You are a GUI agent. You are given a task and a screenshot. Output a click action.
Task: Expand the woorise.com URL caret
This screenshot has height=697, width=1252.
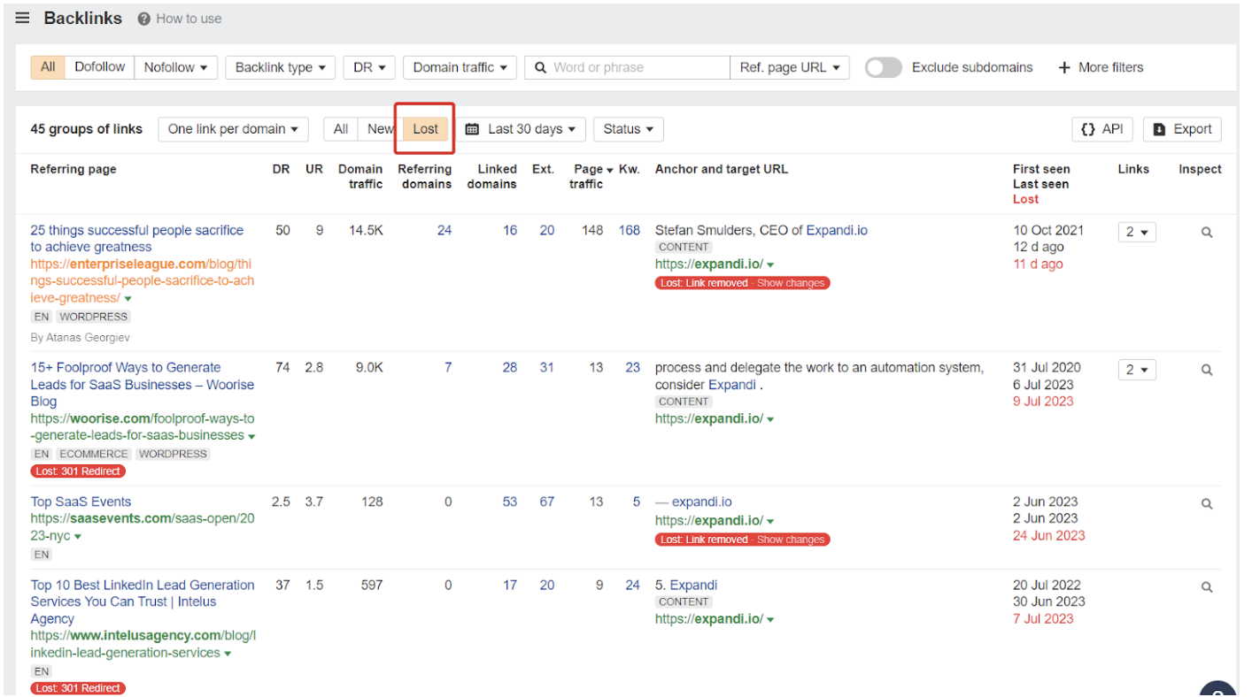251,436
